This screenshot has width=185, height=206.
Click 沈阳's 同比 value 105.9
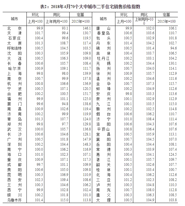[x=64, y=53]
